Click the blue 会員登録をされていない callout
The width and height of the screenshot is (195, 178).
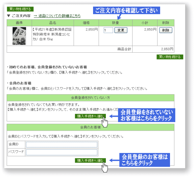point(147,115)
